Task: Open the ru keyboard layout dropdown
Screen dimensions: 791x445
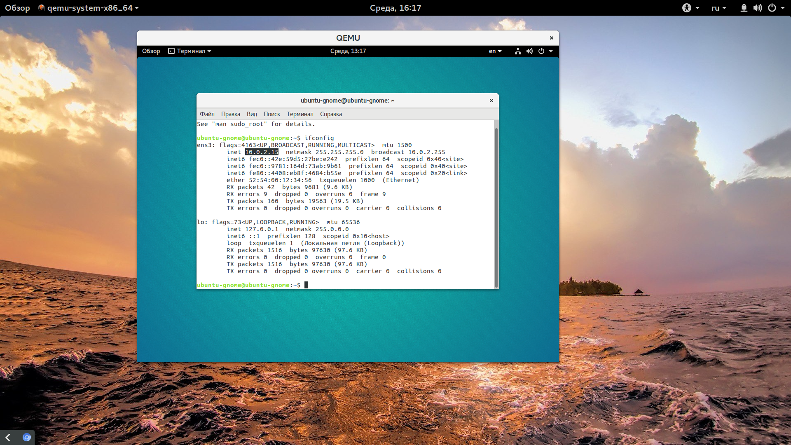Action: pos(718,8)
